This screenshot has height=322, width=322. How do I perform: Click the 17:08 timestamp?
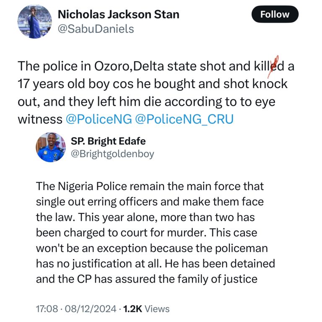[47, 309]
